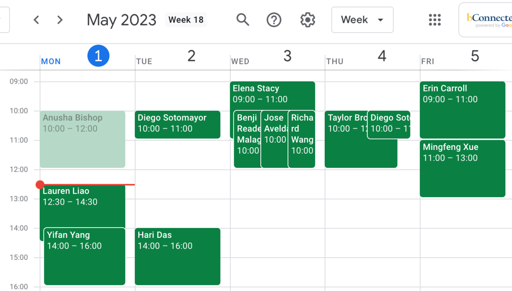Go to previous week arrow
The image size is (512, 291).
pos(37,20)
